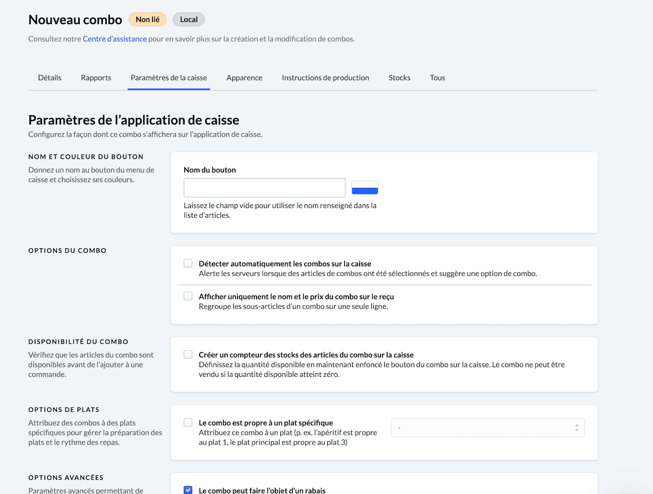Enable Détecter automatiquement les combos checkbox
653x494 pixels.
pos(188,263)
